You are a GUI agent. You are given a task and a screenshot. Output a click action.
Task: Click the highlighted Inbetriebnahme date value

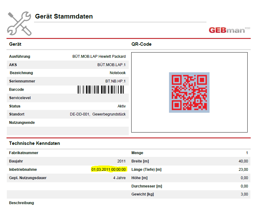point(108,170)
